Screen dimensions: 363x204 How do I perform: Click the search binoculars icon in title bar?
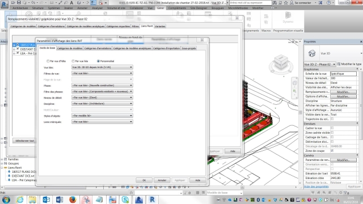pos(275,2)
